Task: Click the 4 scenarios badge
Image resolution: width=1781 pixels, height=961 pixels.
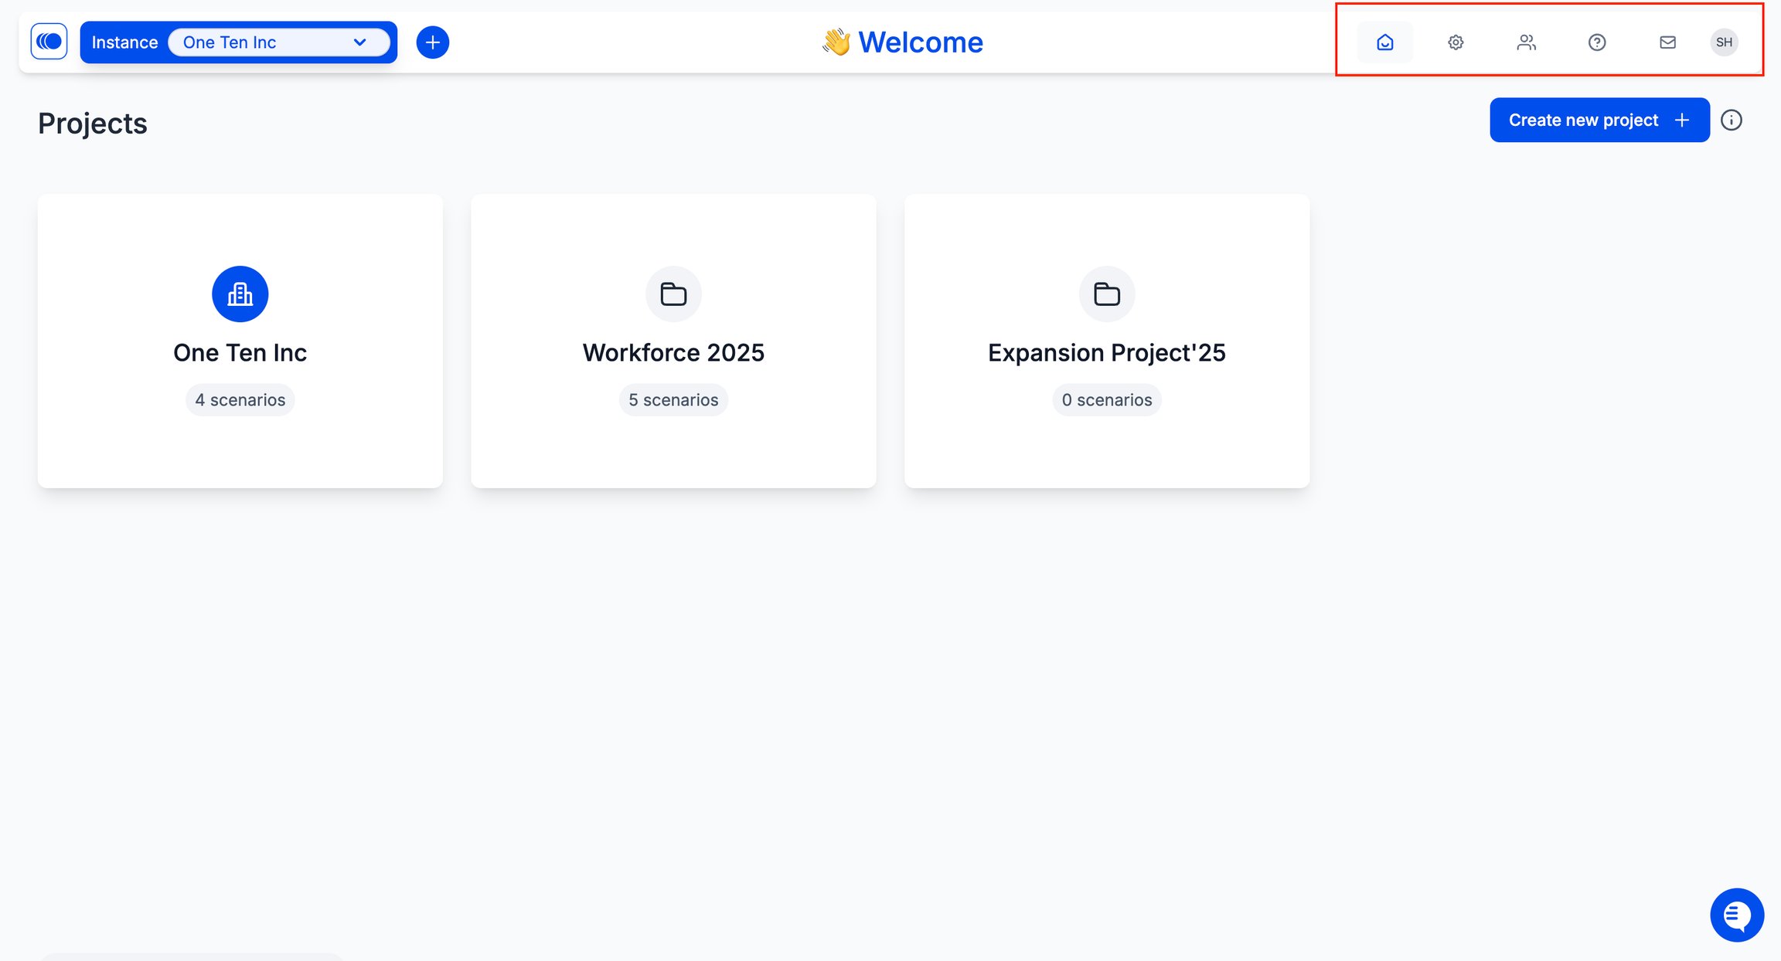Action: click(x=240, y=400)
